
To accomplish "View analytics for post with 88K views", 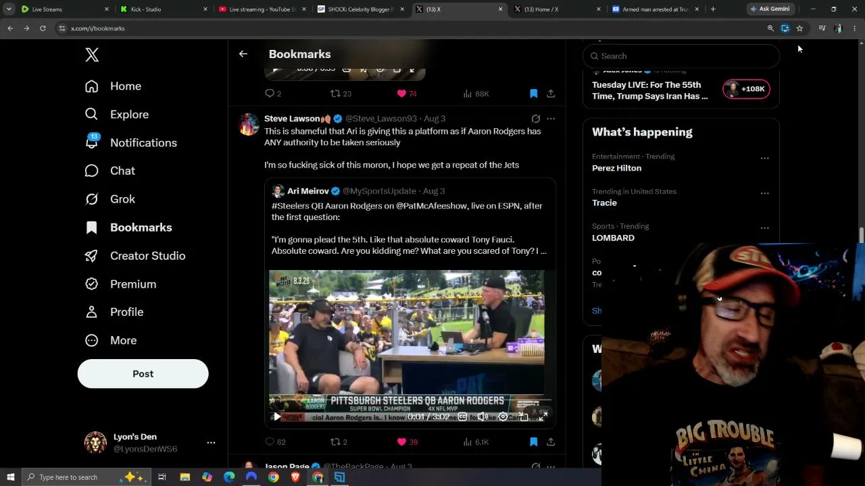I will point(476,94).
